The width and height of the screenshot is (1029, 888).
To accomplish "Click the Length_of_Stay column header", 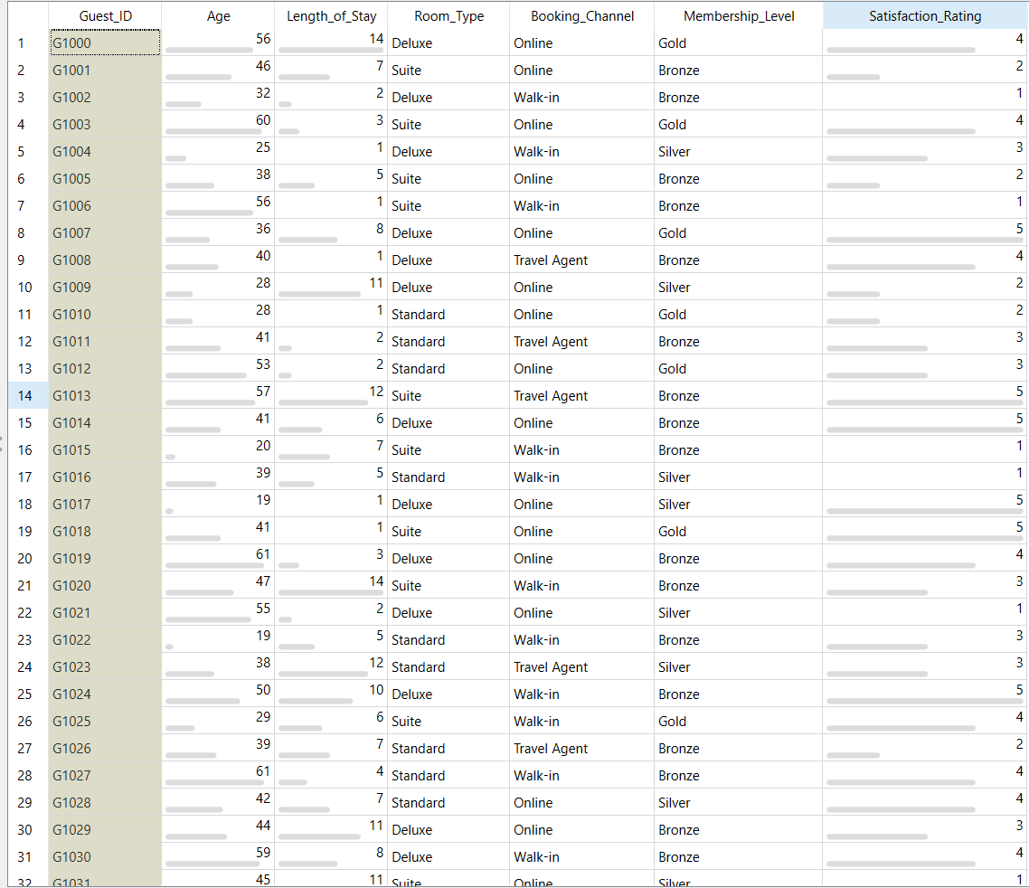I will [x=331, y=15].
